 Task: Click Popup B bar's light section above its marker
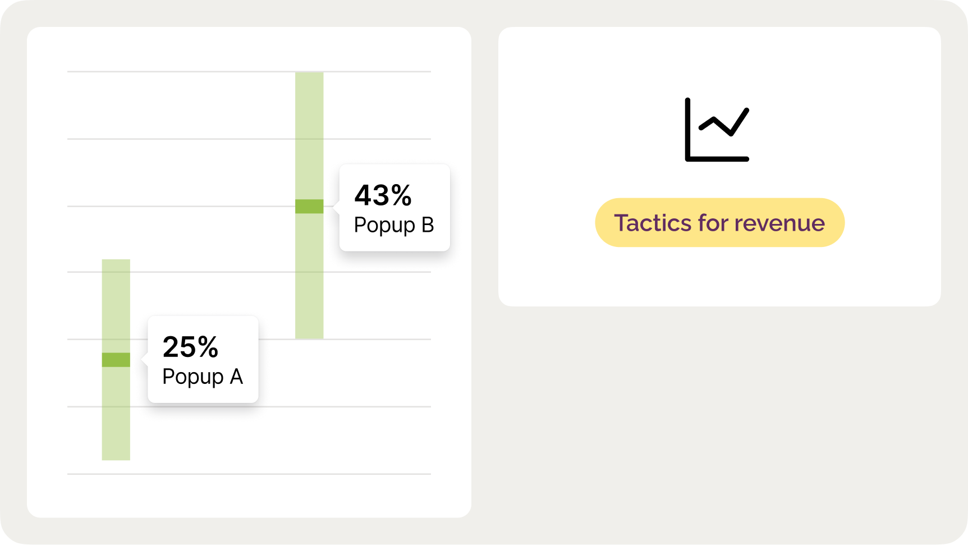309,136
